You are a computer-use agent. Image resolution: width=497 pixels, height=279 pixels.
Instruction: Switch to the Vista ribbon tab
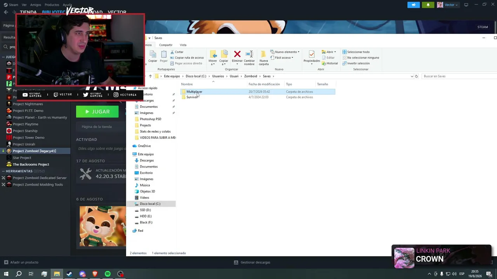tap(183, 45)
